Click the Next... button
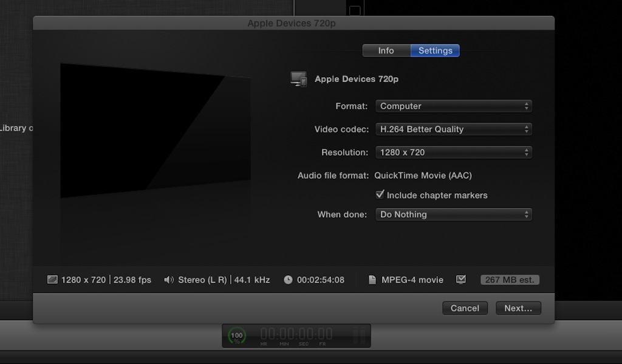 point(518,308)
